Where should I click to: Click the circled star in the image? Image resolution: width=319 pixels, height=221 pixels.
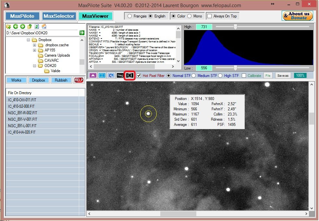tap(148, 114)
